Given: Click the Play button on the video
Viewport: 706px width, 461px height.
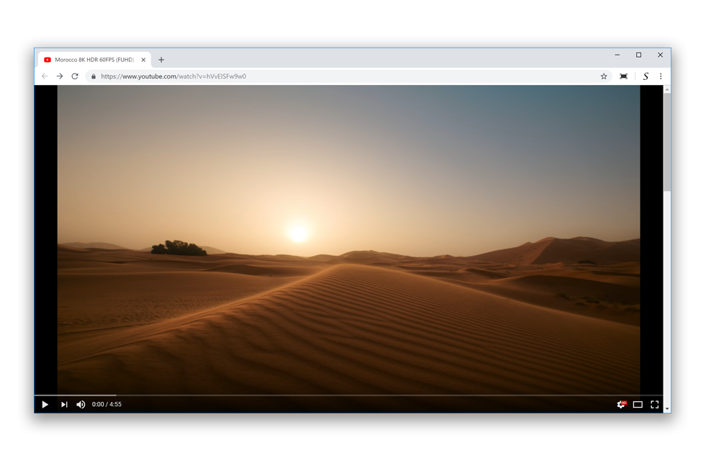Looking at the screenshot, I should pyautogui.click(x=45, y=404).
